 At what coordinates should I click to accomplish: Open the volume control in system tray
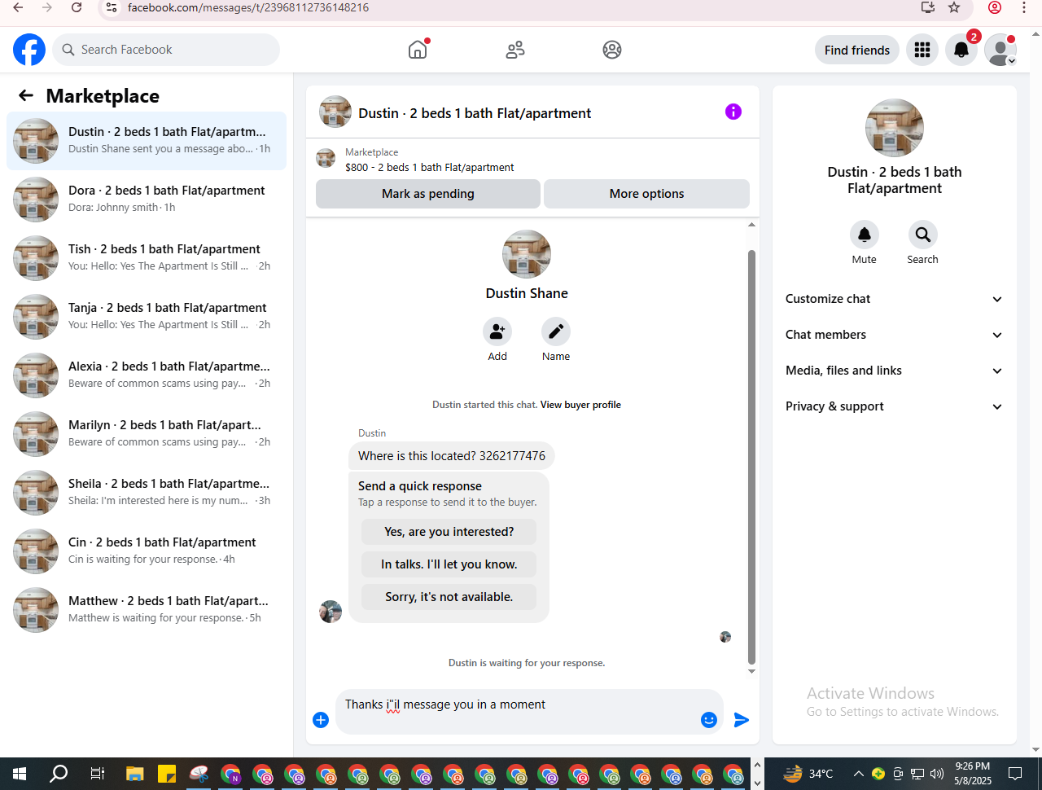click(x=937, y=774)
